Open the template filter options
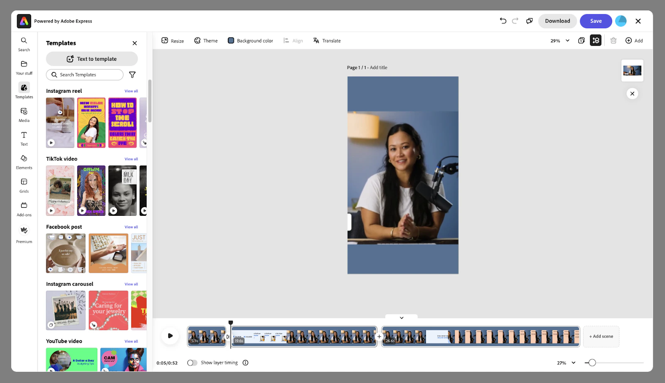The width and height of the screenshot is (665, 383). (132, 74)
